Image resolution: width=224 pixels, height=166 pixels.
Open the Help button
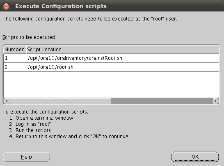pos(26,157)
